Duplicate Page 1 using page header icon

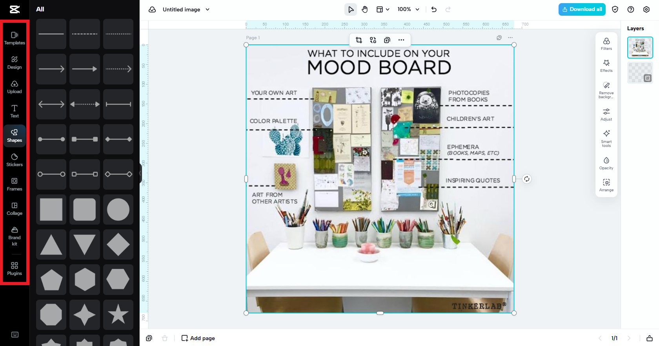point(499,38)
